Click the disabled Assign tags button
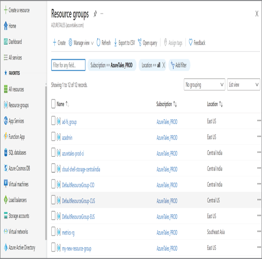Screen dimensions: 262x259 click(x=173, y=43)
